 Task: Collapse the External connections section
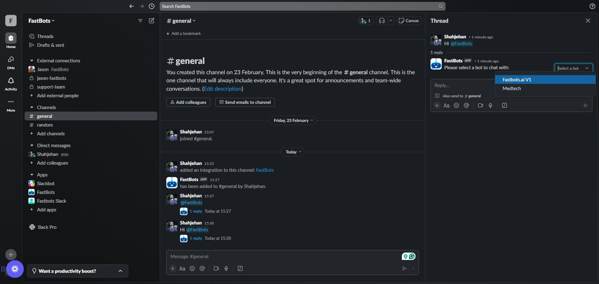click(32, 60)
